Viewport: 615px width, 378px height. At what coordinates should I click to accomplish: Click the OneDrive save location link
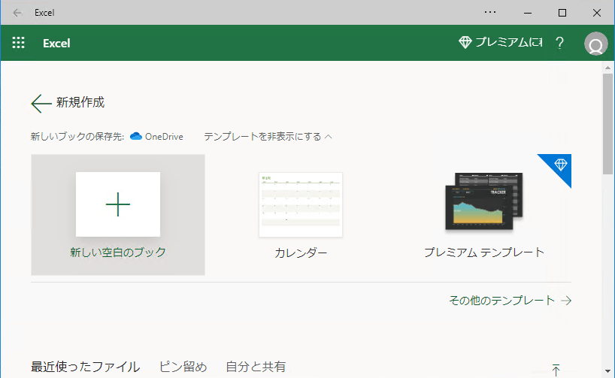tap(156, 137)
